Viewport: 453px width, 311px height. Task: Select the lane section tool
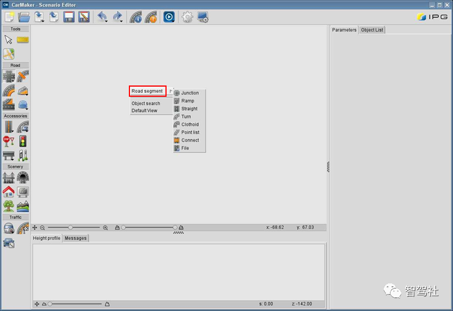point(8,105)
